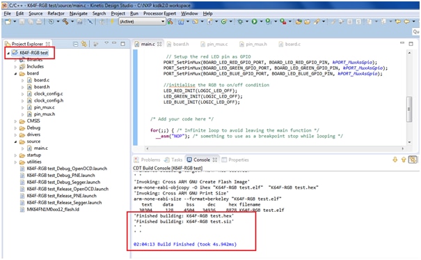
Task: Open the Refactor menu
Action: coord(56,13)
